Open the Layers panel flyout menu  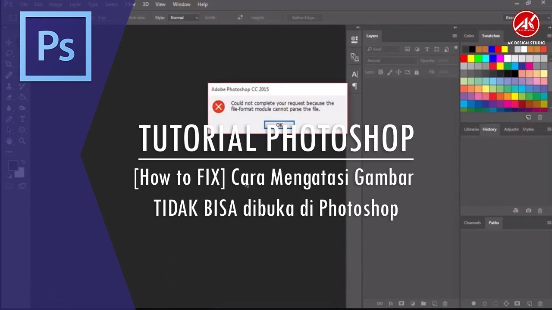455,36
